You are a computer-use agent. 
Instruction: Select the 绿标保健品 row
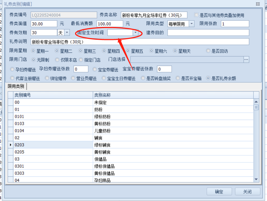(131, 166)
